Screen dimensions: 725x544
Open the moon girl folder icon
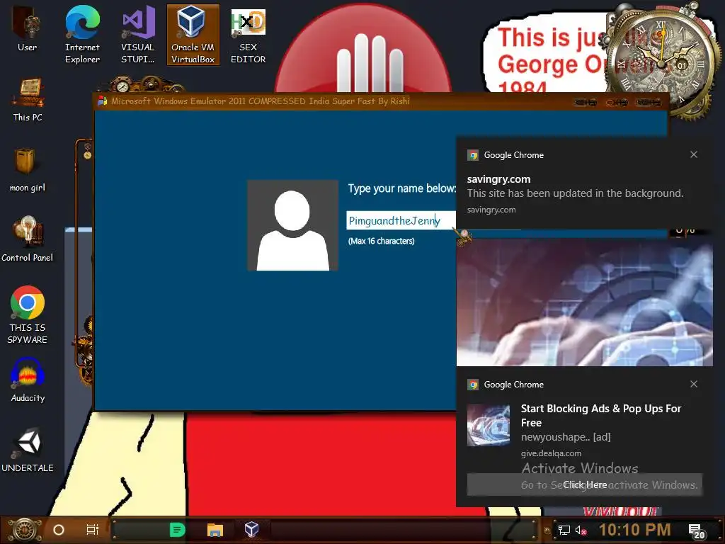pyautogui.click(x=28, y=170)
